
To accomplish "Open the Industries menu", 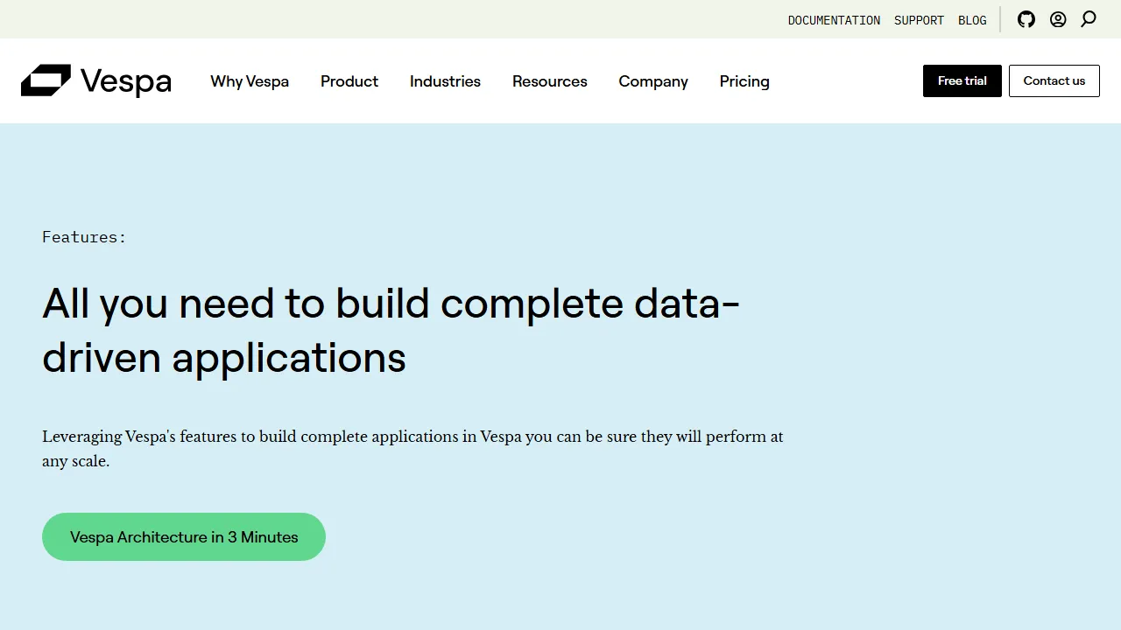I will coord(445,81).
